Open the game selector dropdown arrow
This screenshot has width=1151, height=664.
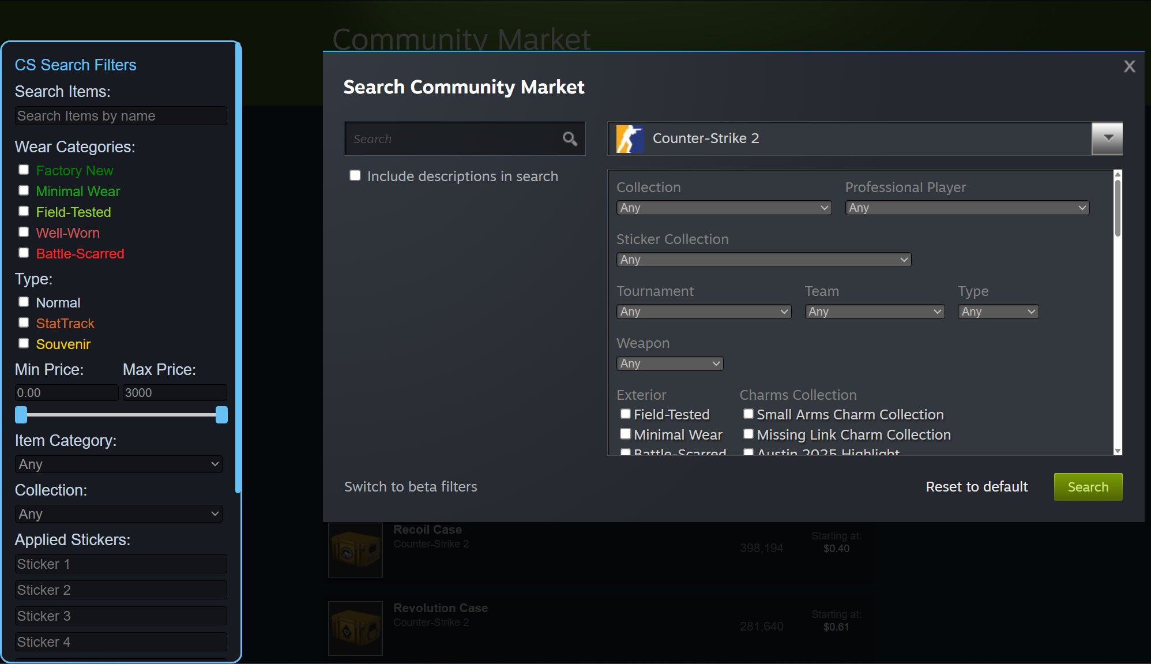coord(1107,138)
